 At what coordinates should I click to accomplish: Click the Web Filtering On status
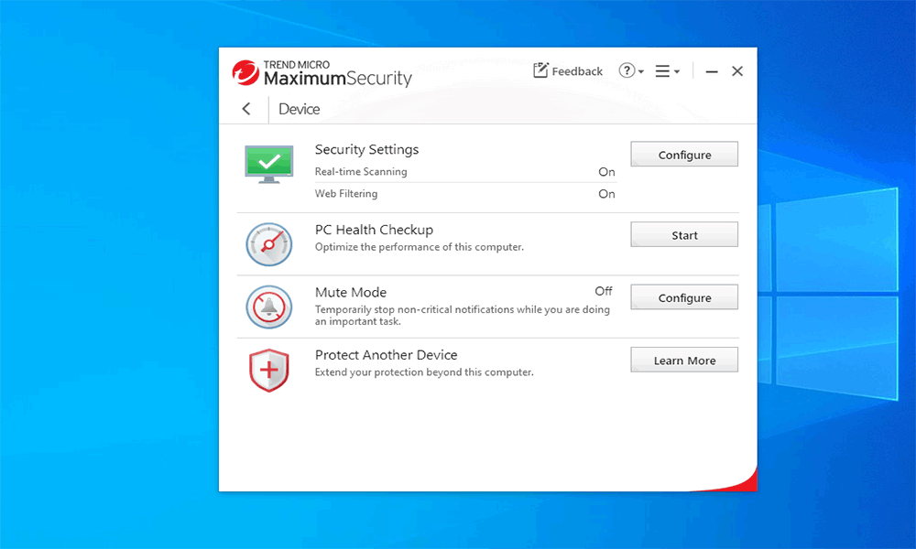click(x=606, y=194)
